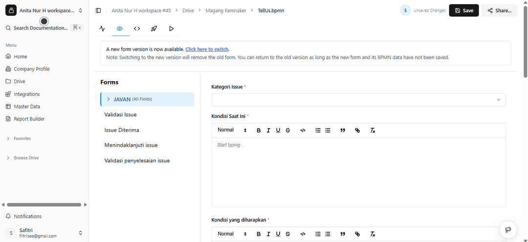This screenshot has height=242, width=528.
Task: Open the activity pulse tab icon
Action: (102, 29)
